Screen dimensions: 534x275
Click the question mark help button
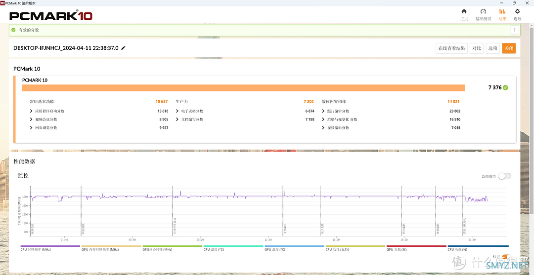coord(515,30)
